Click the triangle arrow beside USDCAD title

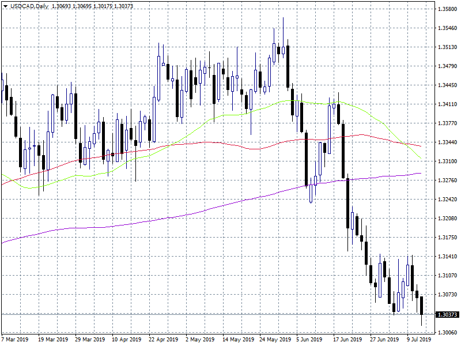[x=5, y=6]
